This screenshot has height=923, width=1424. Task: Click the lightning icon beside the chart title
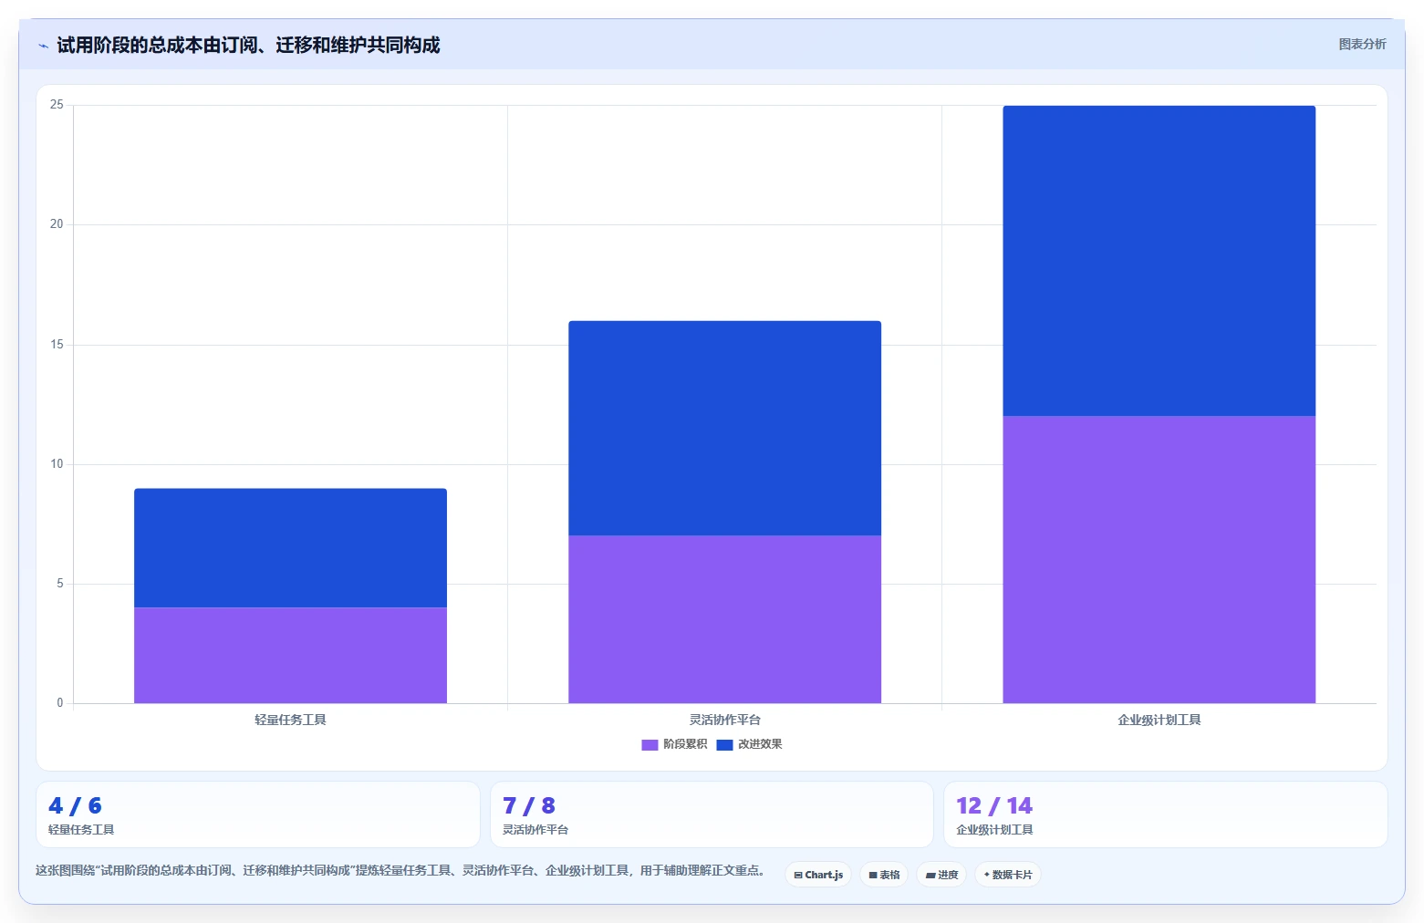(43, 46)
